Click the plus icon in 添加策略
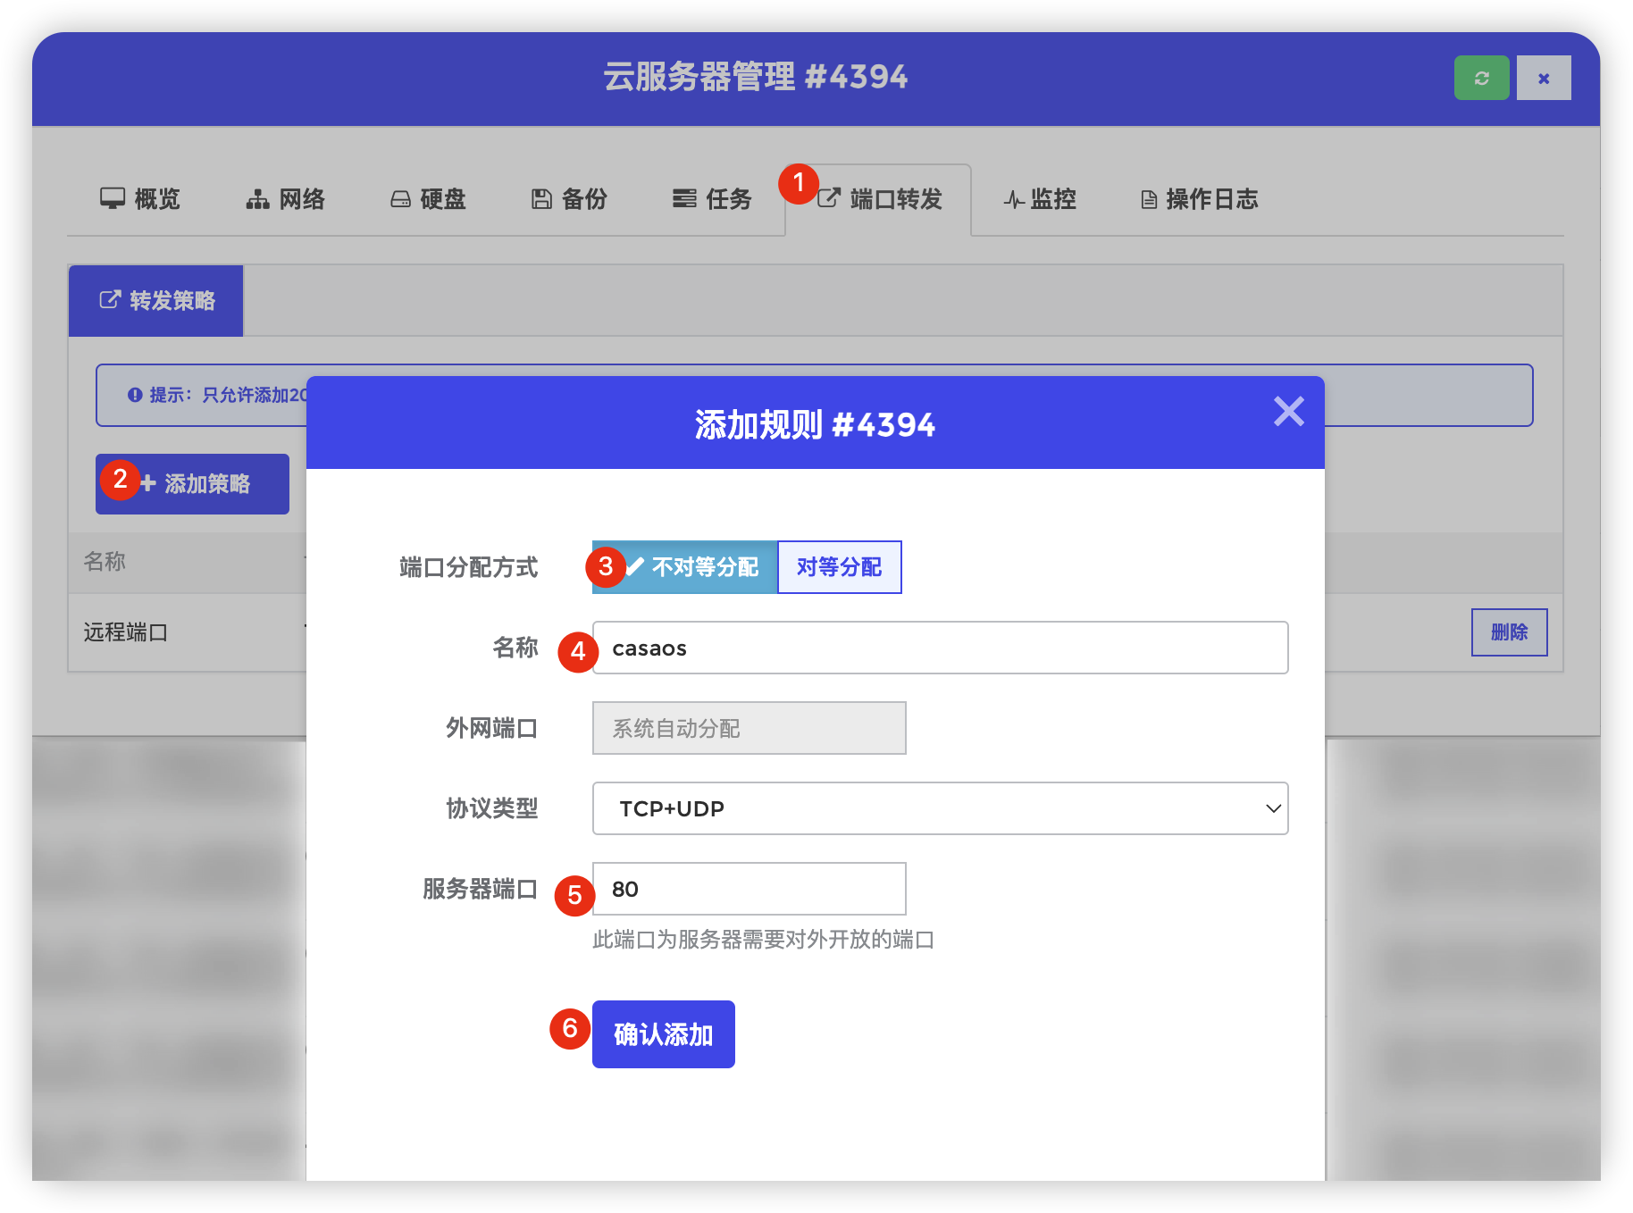1633x1213 pixels. click(148, 483)
